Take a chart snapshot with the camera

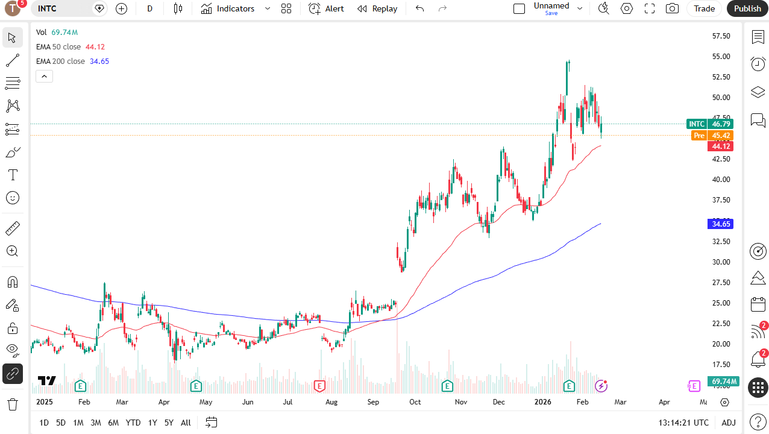click(x=672, y=8)
